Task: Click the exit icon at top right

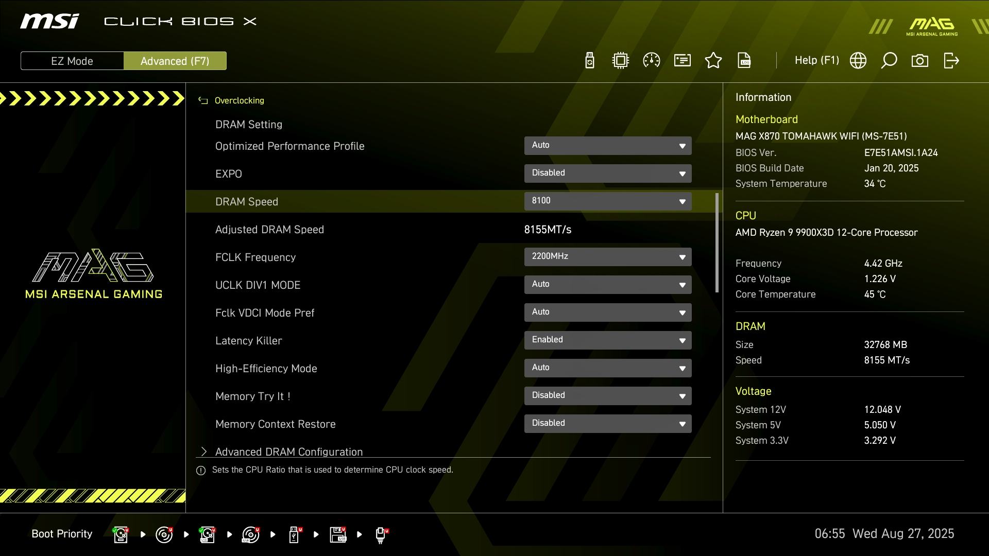Action: pyautogui.click(x=951, y=61)
